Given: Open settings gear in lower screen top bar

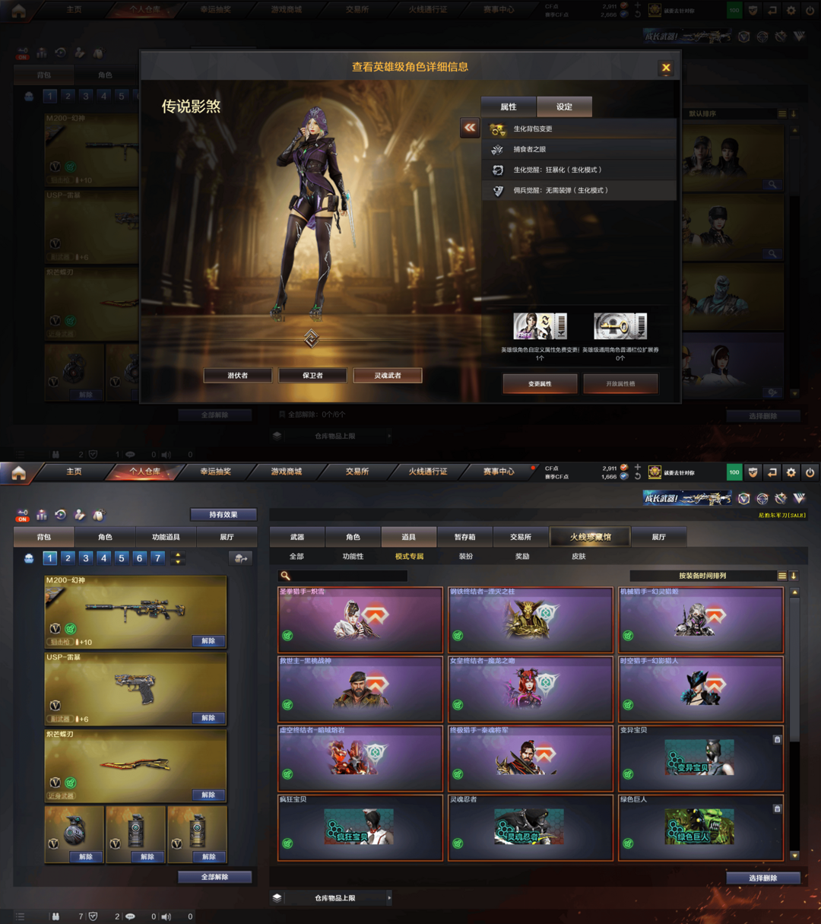Looking at the screenshot, I should [791, 472].
